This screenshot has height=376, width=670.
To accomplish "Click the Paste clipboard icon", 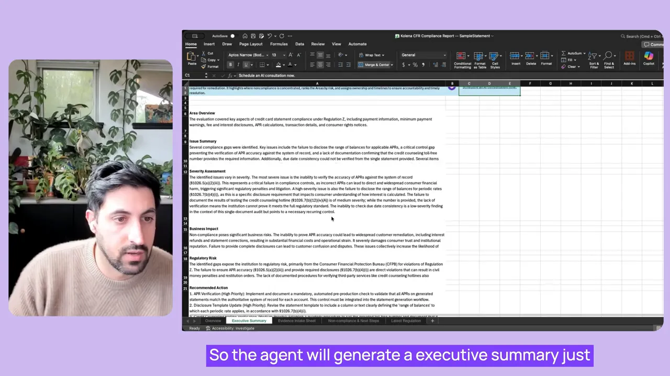I will 192,57.
